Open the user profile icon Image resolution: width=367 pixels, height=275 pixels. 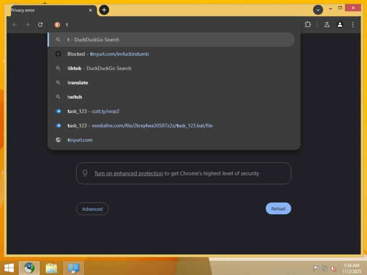[x=340, y=25]
